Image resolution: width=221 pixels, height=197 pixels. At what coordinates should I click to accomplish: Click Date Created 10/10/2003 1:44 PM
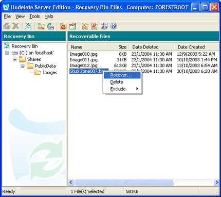coord(197,60)
